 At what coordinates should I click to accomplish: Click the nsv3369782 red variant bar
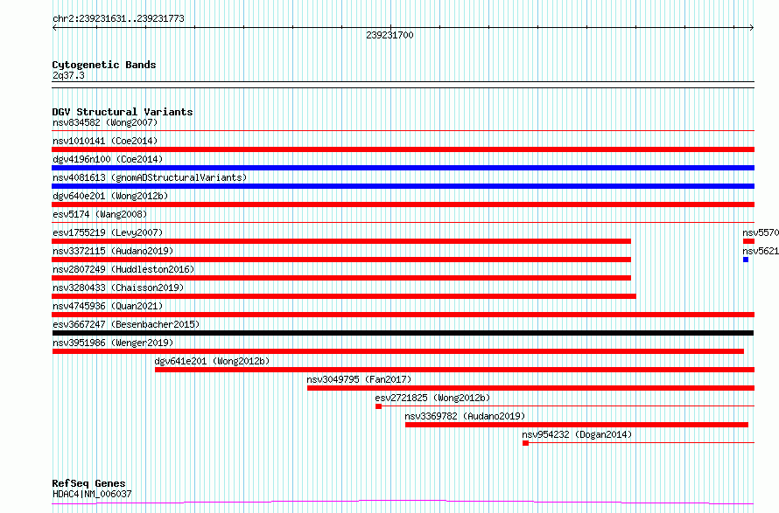(577, 425)
